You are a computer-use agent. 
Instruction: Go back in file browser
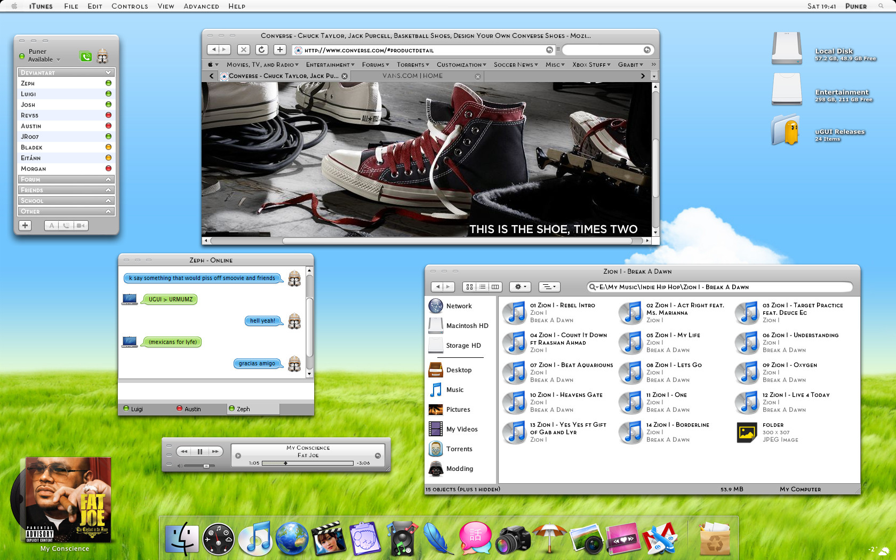click(437, 287)
